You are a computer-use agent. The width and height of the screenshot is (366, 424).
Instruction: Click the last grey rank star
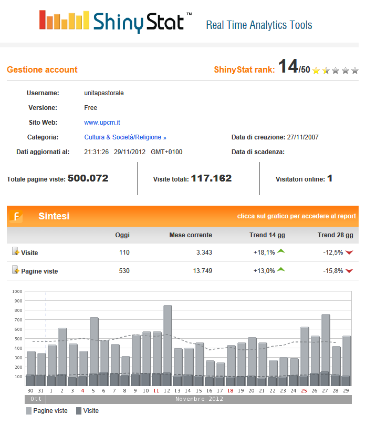click(354, 70)
